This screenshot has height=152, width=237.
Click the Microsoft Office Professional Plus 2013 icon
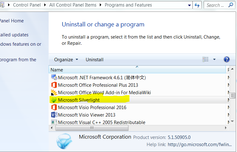point(54,85)
